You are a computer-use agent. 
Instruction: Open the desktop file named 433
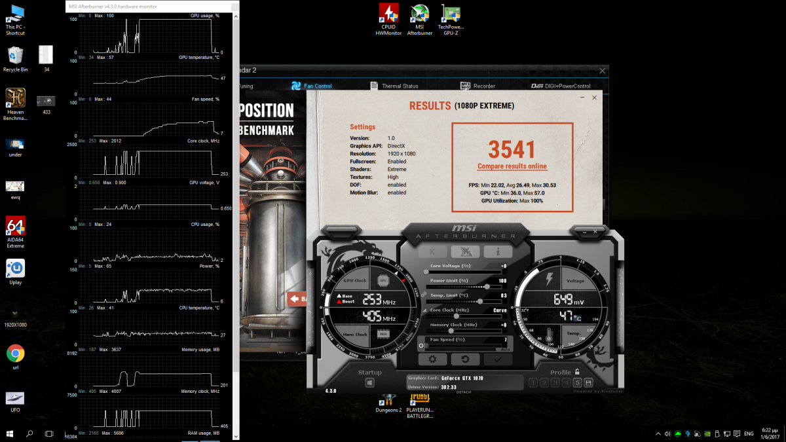tap(47, 105)
